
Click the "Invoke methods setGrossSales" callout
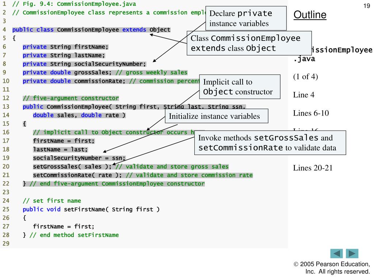click(270, 143)
